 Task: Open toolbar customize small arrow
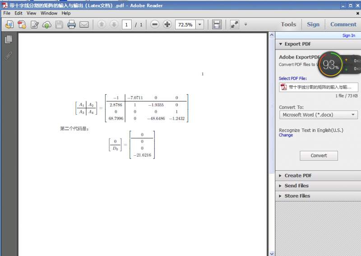pos(245,24)
